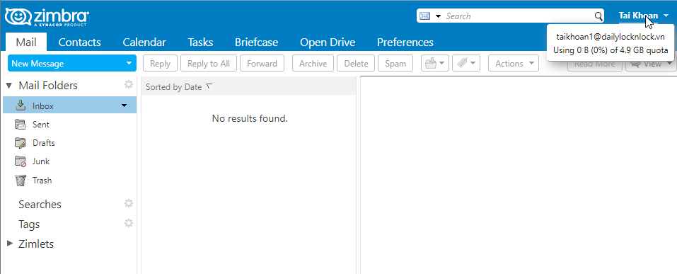Click the Drafts folder pencil icon
The height and width of the screenshot is (274, 677).
[21, 143]
